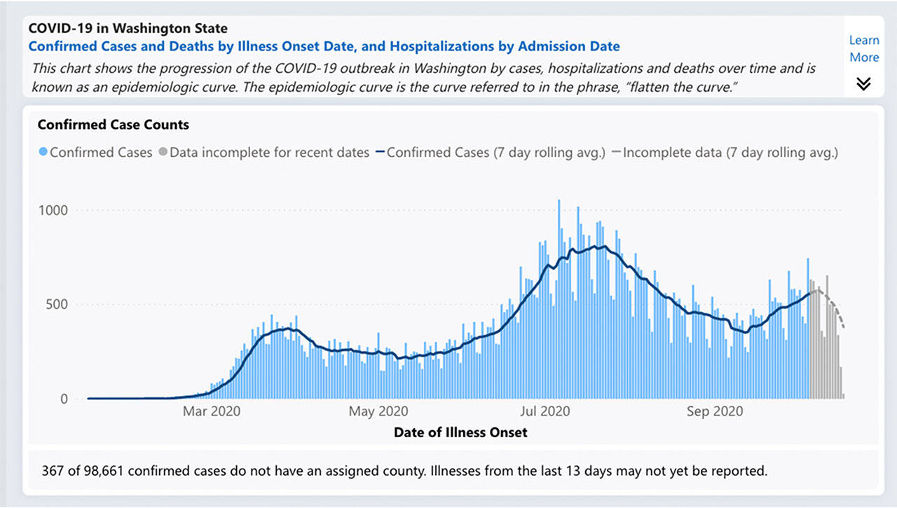Click the Confirmed Cases and Deaths title link
This screenshot has height=508, width=897.
[324, 46]
